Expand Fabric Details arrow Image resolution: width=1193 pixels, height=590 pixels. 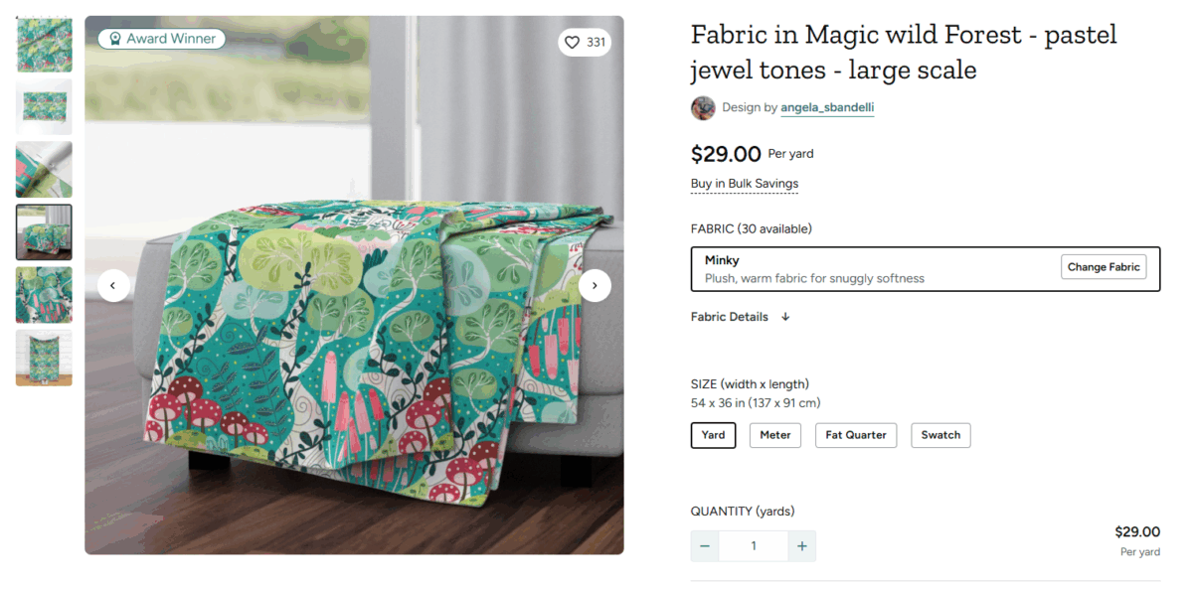(785, 317)
